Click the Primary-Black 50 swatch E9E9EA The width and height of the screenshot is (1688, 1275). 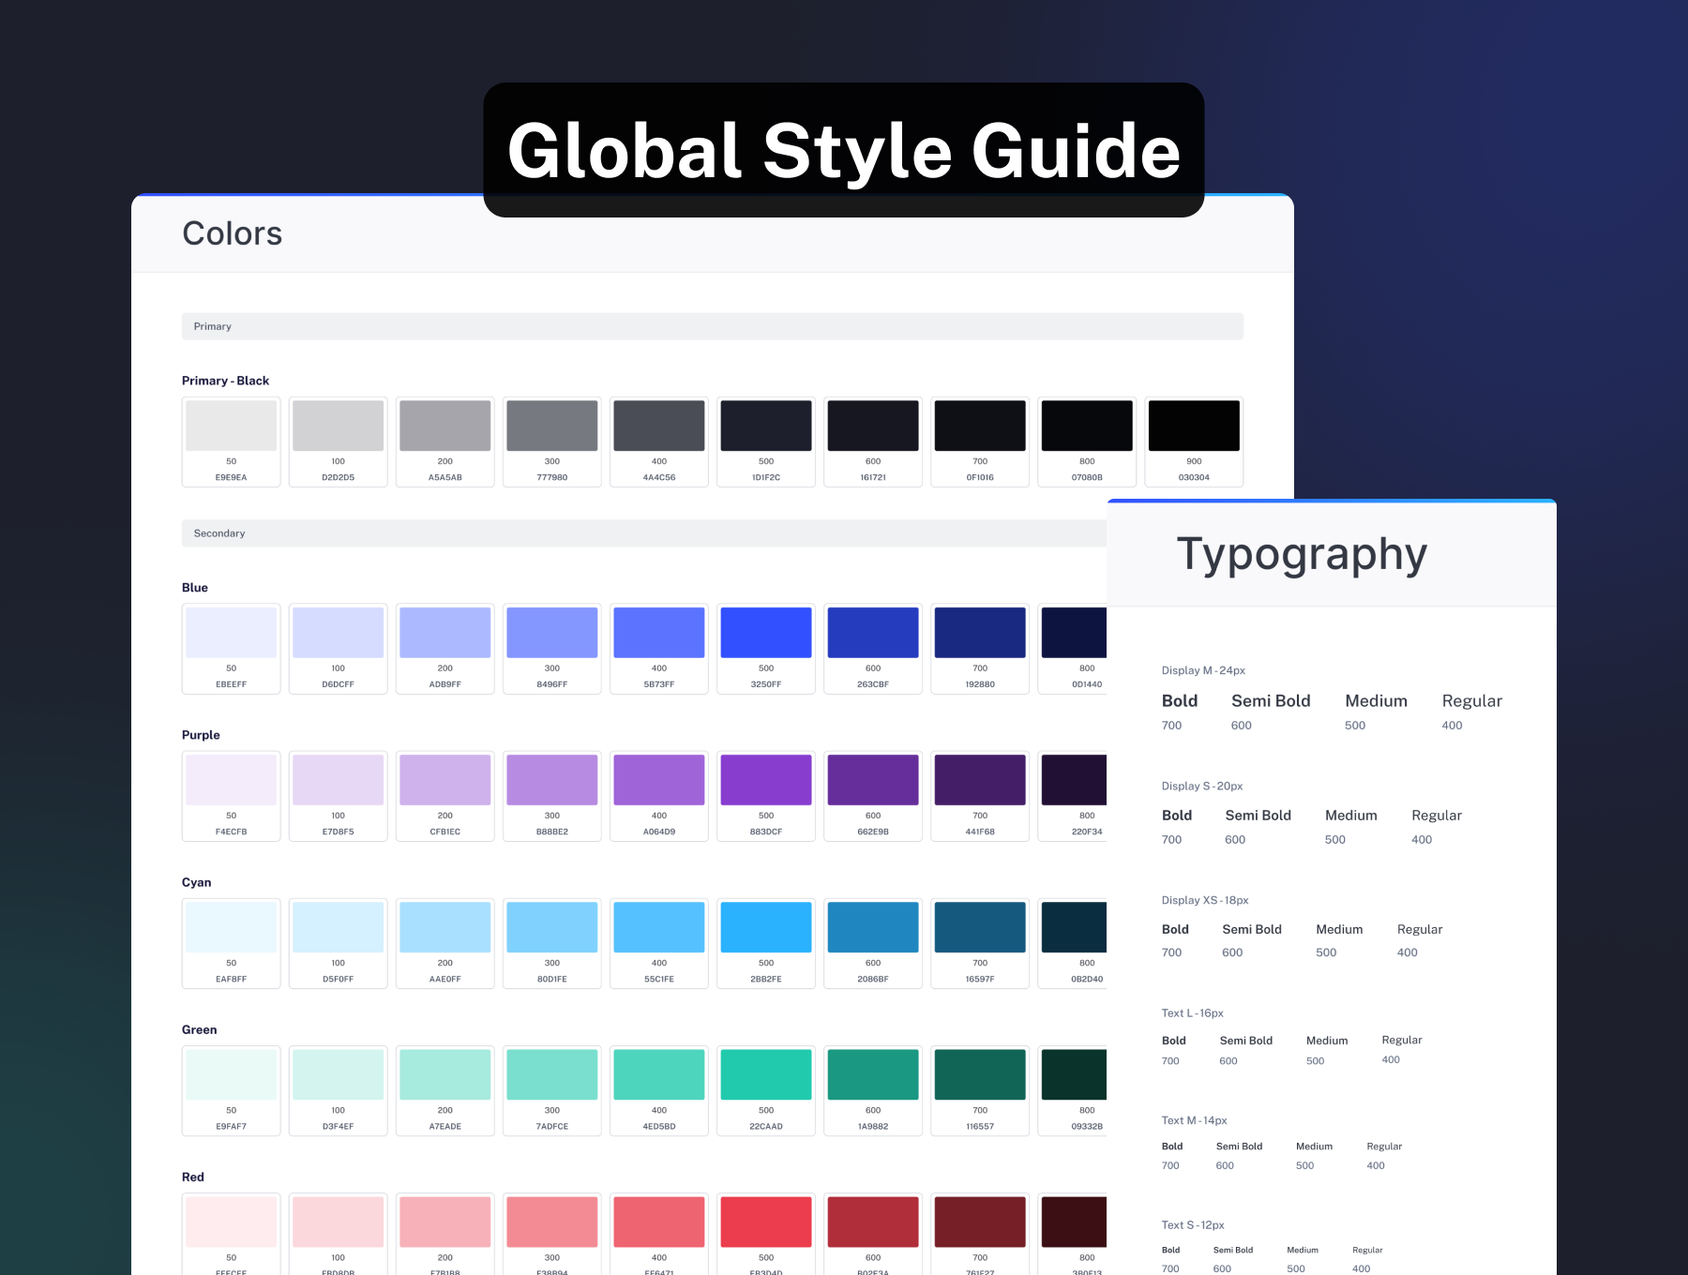coord(231,427)
